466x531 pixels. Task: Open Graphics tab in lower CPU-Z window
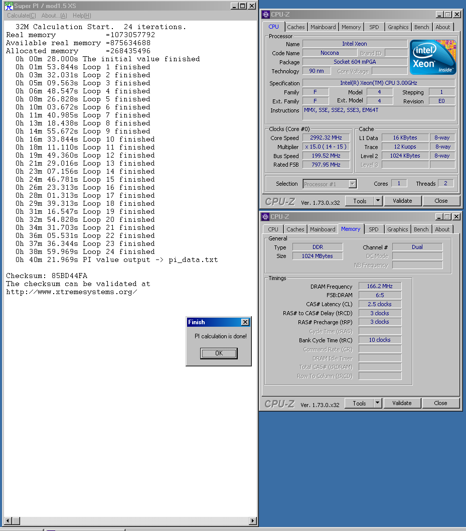[398, 229]
